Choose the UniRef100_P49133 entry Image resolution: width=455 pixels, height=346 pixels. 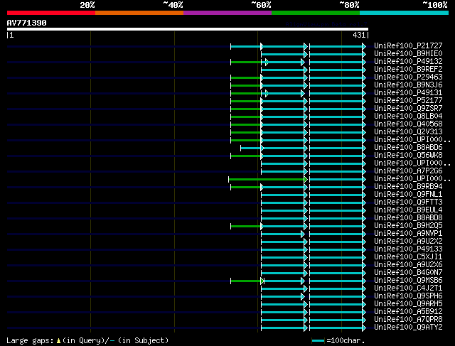click(408, 249)
